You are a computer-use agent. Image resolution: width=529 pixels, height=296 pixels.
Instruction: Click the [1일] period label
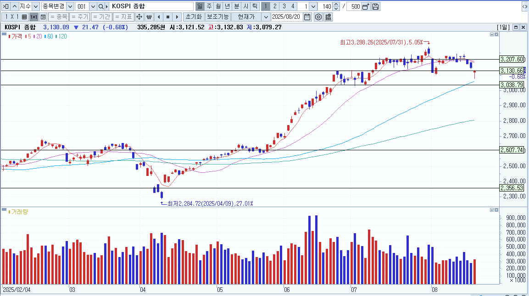click(x=504, y=27)
